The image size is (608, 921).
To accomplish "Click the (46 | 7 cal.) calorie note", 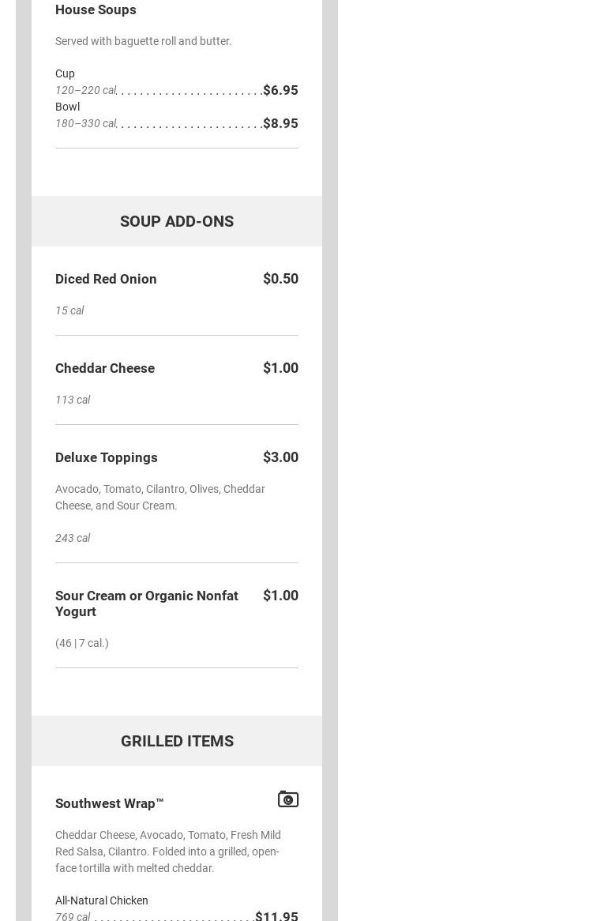I will (x=82, y=643).
